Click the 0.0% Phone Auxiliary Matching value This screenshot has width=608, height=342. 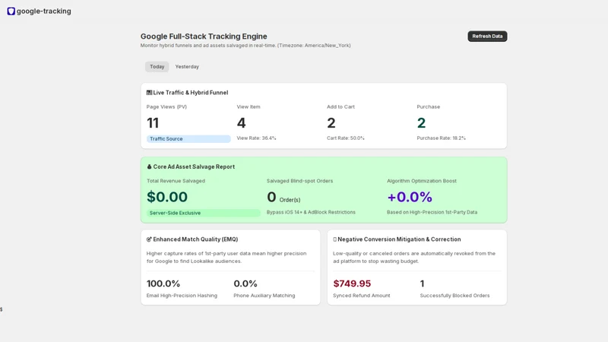(x=245, y=283)
